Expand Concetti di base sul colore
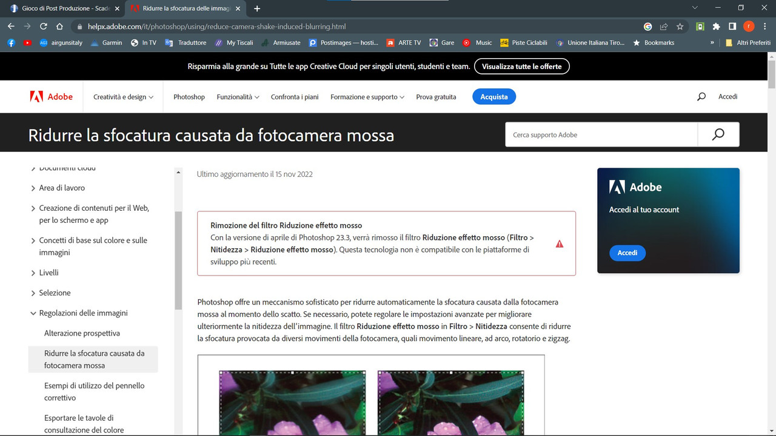The height and width of the screenshot is (436, 776). coord(89,246)
